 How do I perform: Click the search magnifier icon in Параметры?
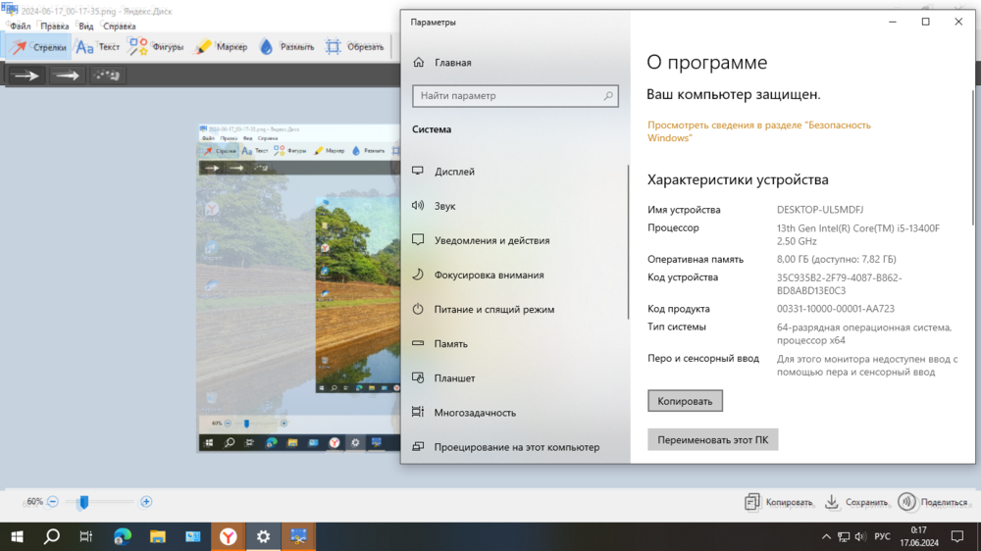(607, 96)
